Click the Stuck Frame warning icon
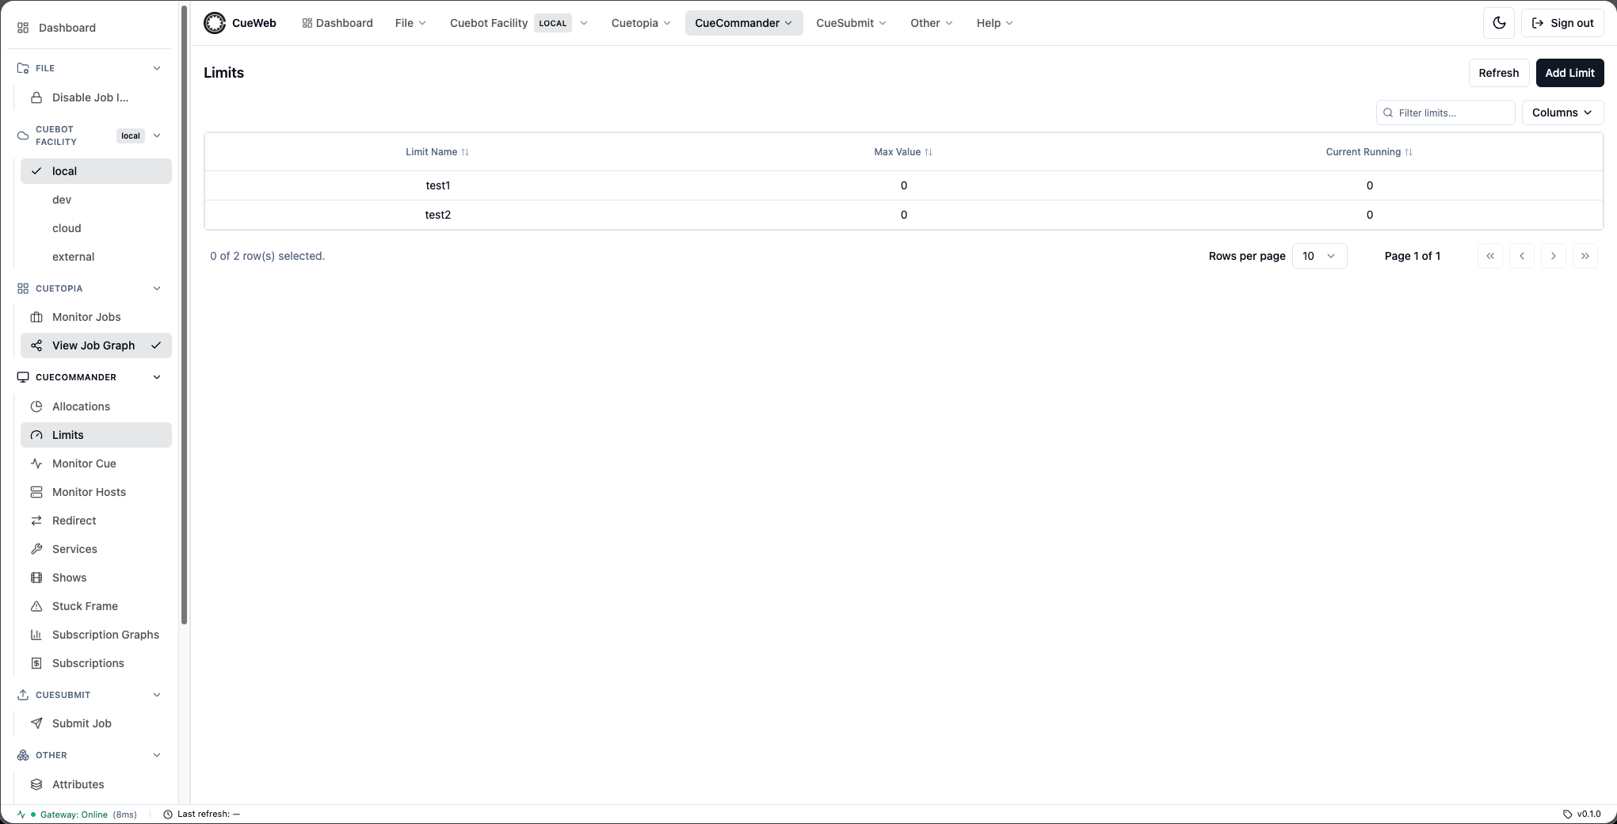 36,606
